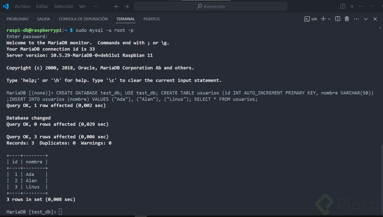Screen dimensions: 383x217
Task: Click the "CREATE DATABASE test_db;" statement
Action: tap(89, 93)
